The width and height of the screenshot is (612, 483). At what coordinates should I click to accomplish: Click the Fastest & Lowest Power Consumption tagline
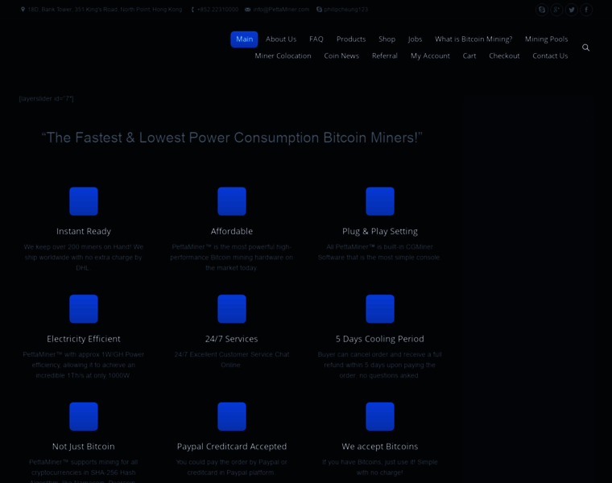[232, 138]
